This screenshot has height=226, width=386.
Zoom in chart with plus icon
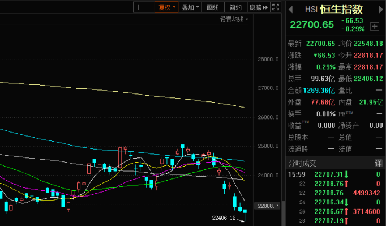[139, 7]
